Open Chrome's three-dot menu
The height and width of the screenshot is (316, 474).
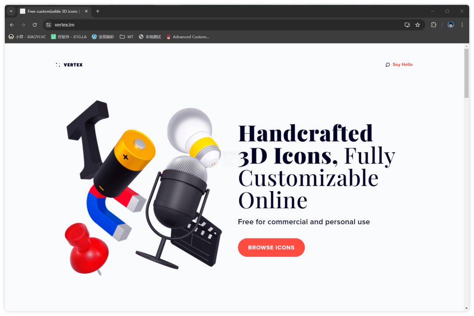pos(462,25)
